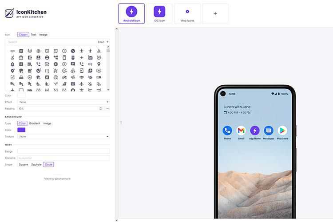Switch icon source to Image tab
Viewport: 333px width, 222px height.
pyautogui.click(x=44, y=35)
